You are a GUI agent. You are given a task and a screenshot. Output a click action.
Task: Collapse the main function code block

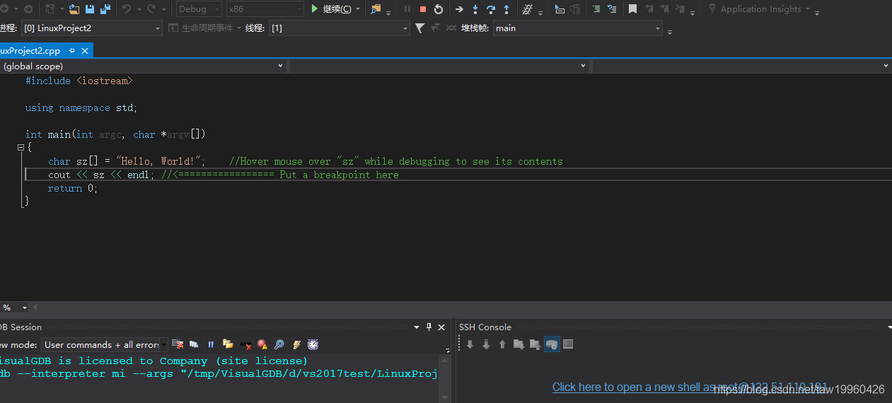click(x=21, y=147)
